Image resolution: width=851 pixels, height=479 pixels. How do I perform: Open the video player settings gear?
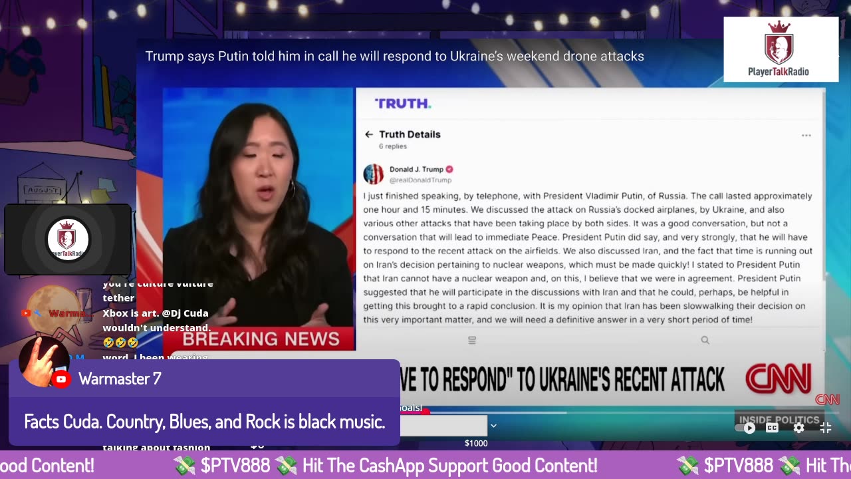click(x=798, y=428)
